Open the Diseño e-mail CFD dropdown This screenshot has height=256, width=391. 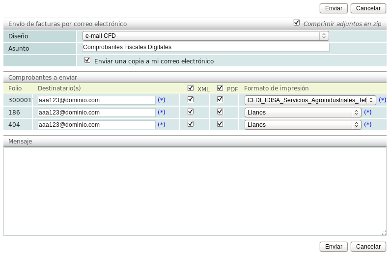tap(205, 36)
